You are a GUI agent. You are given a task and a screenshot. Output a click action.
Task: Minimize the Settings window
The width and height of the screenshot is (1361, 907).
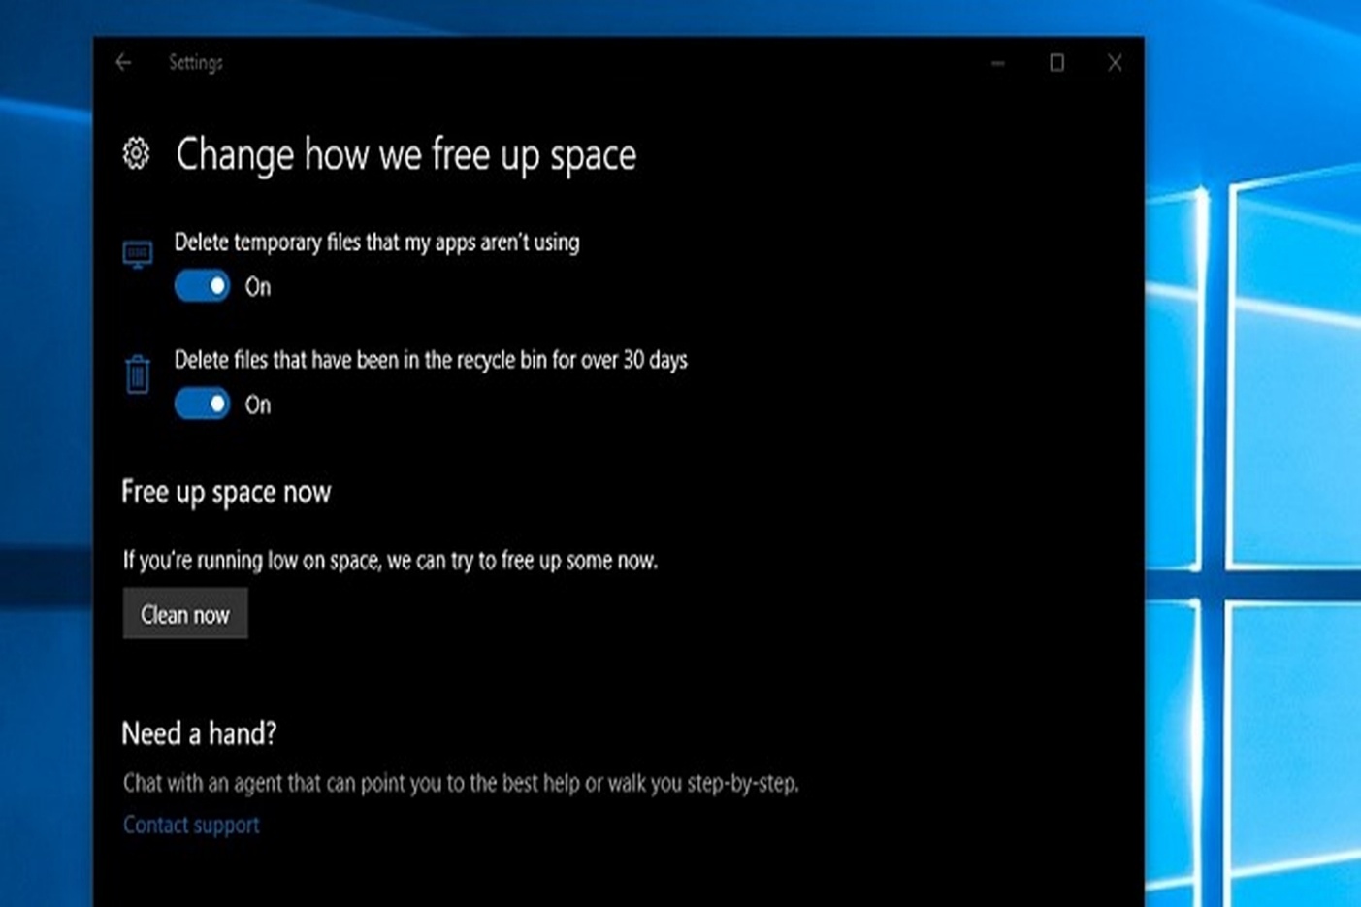click(997, 62)
